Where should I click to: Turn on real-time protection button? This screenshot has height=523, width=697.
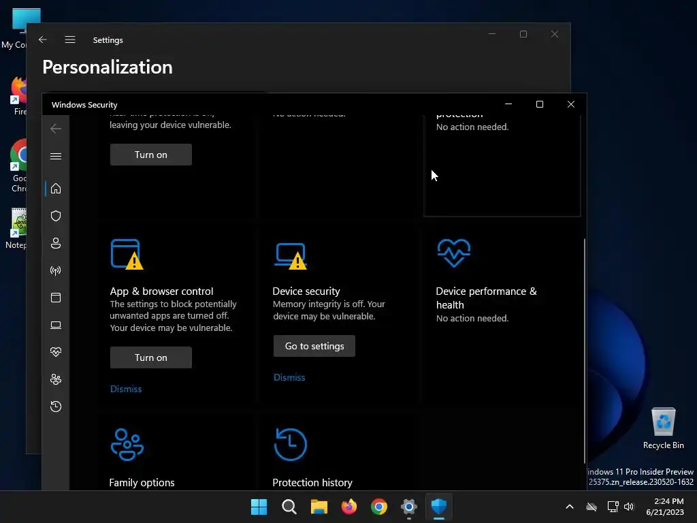click(x=150, y=155)
